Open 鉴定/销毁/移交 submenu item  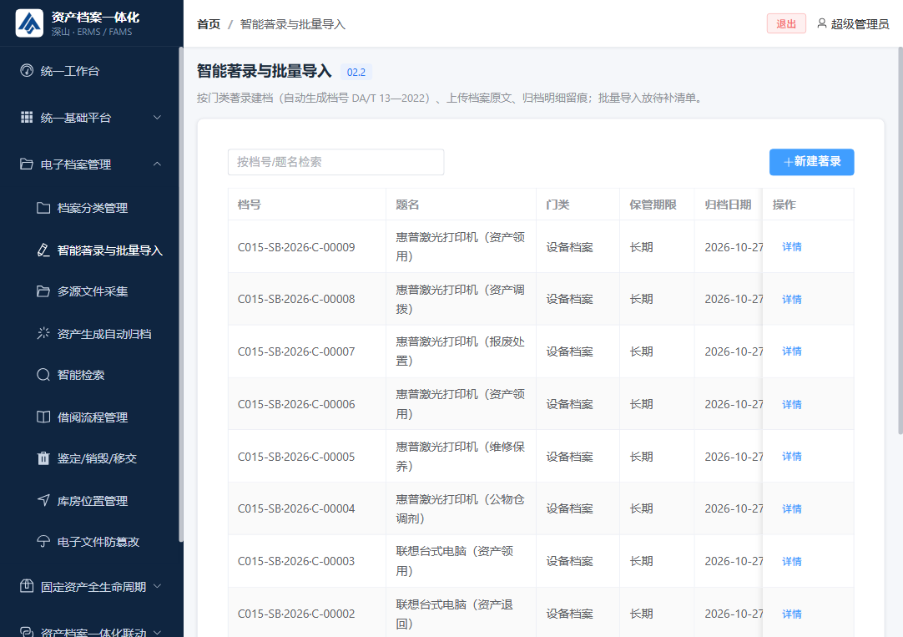(x=89, y=458)
